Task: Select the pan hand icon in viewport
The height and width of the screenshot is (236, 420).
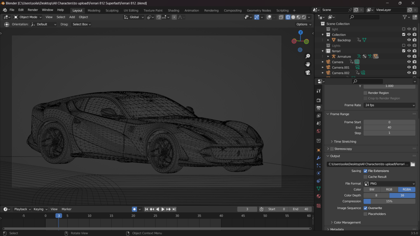Action: (x=308, y=64)
